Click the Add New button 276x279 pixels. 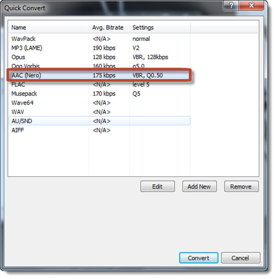199,186
